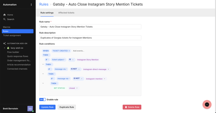
Task: Click the Rule name input field
Action: 90,27
